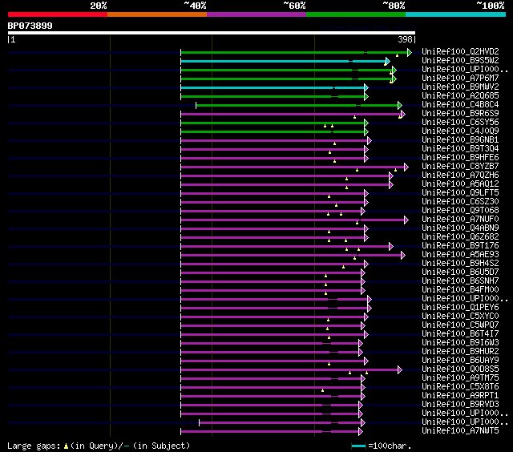513x452 pixels.
Task: Click the red 20% legend segment
Action: click(x=58, y=14)
